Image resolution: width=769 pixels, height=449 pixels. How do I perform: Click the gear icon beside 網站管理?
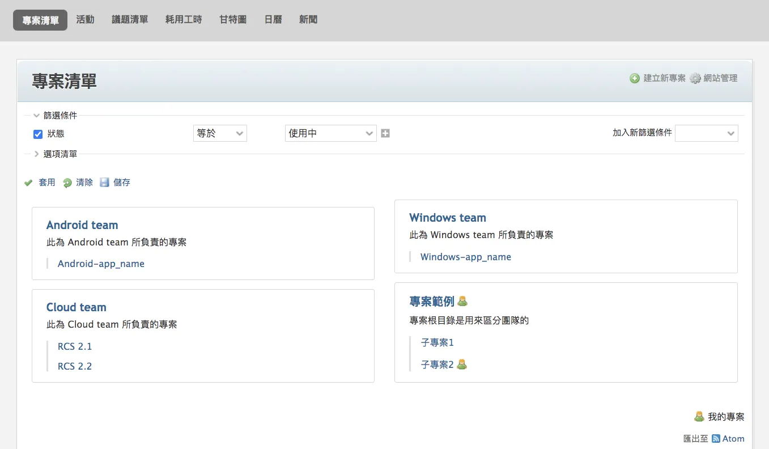pyautogui.click(x=695, y=78)
